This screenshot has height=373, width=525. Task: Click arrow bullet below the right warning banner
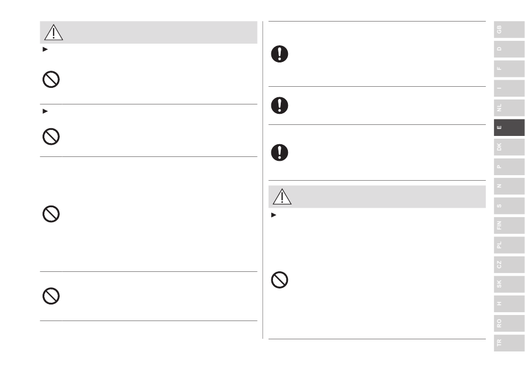tap(274, 215)
